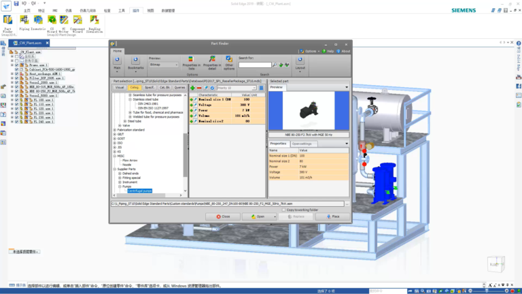Toggle the Vessel_5000.asm:1 checkbox
The image size is (522, 294).
(x=16, y=96)
